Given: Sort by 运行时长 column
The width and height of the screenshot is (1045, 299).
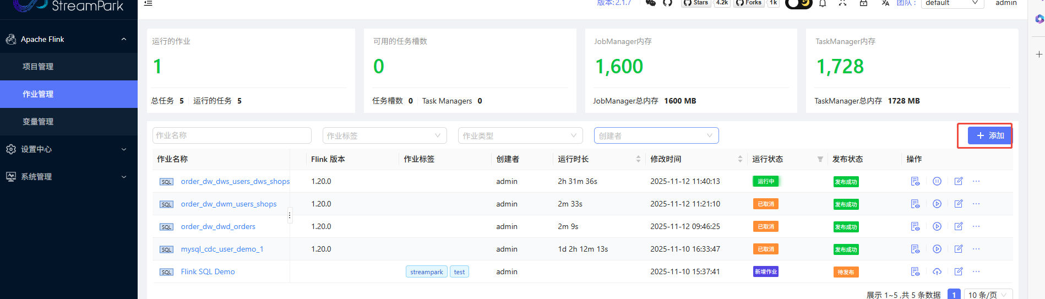Looking at the screenshot, I should (638, 159).
